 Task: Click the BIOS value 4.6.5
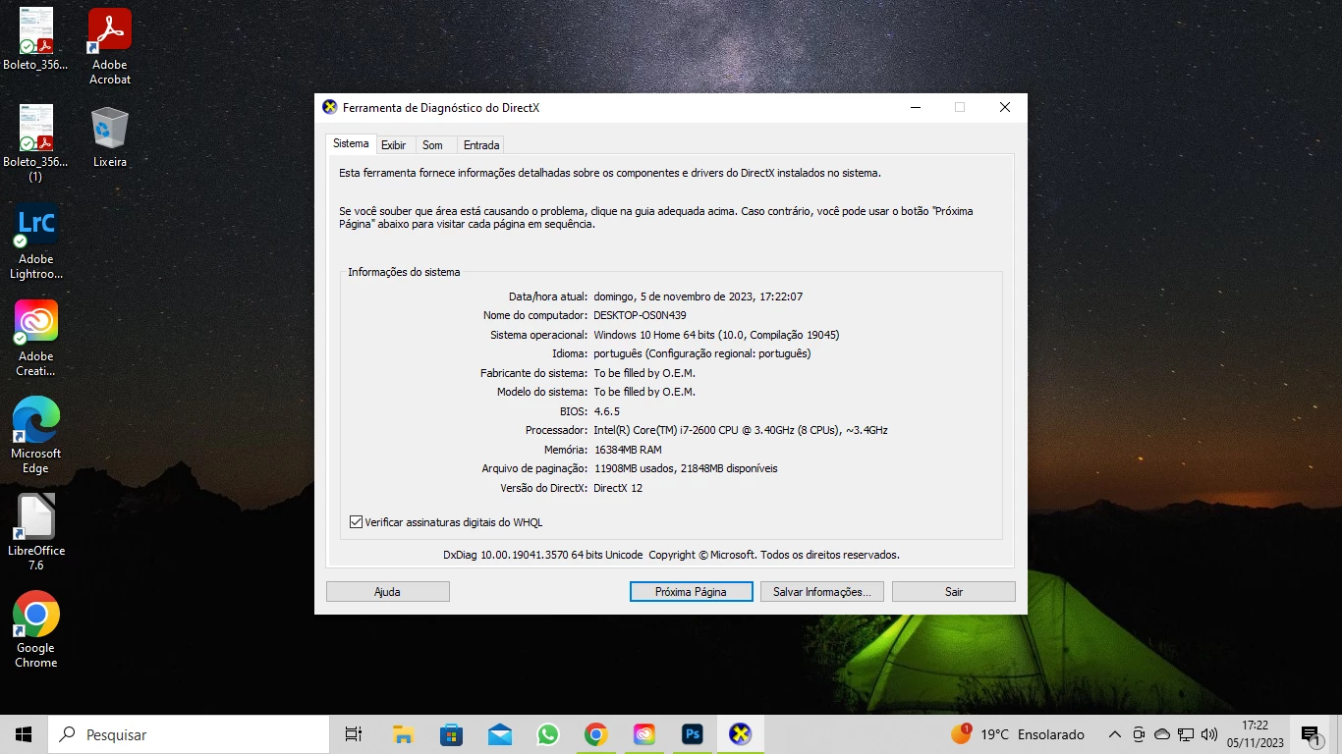click(607, 411)
